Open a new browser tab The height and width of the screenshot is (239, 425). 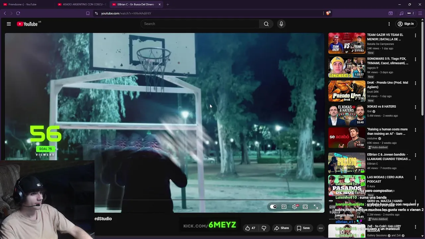point(168,4)
